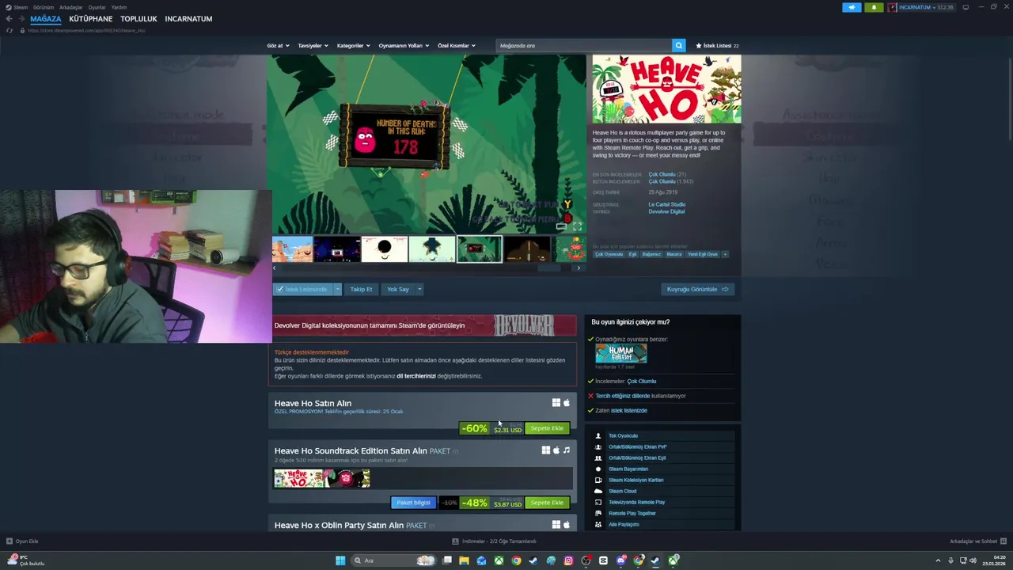Open Instagram from the taskbar
This screenshot has height=570, width=1013.
[x=568, y=560]
